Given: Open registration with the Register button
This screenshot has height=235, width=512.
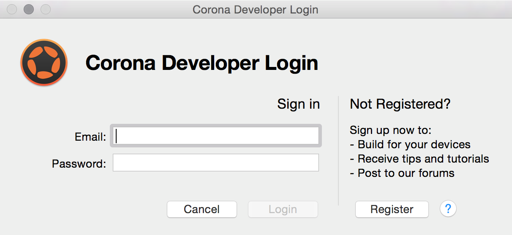Looking at the screenshot, I should pos(392,209).
